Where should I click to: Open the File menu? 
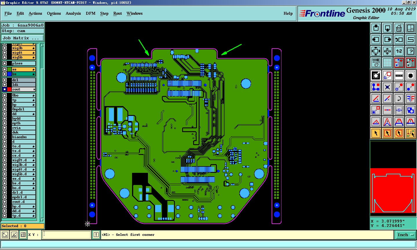pyautogui.click(x=8, y=13)
